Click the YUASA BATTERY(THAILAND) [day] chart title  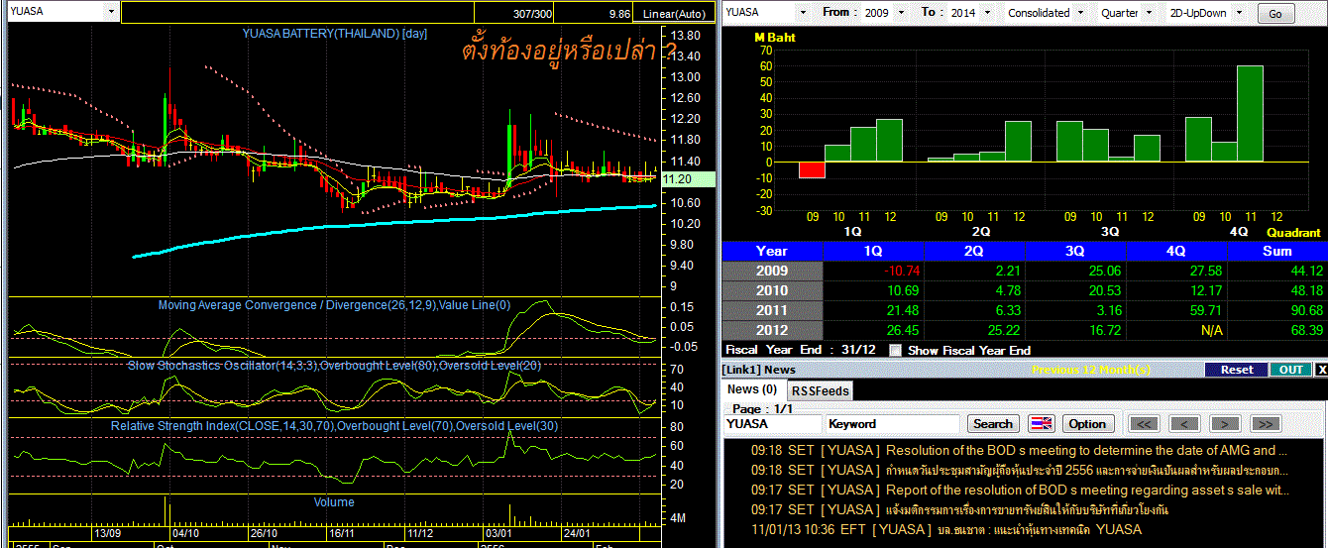(335, 34)
